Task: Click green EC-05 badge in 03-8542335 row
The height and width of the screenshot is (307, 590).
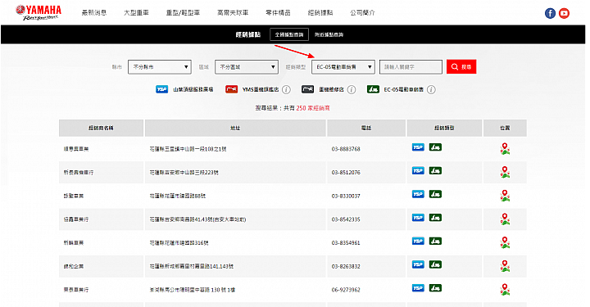Action: [x=435, y=218]
